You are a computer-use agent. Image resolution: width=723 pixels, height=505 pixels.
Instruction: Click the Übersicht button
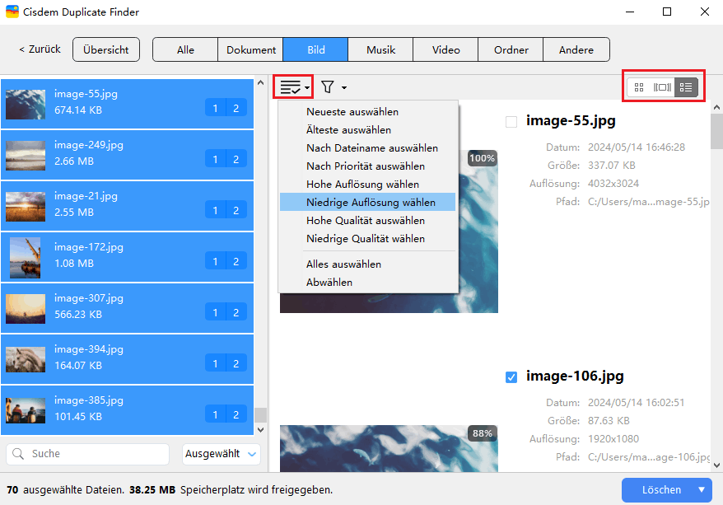106,49
